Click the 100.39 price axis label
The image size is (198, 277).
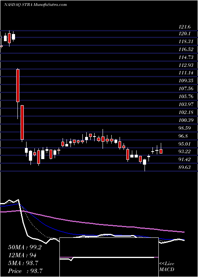(x=186, y=120)
